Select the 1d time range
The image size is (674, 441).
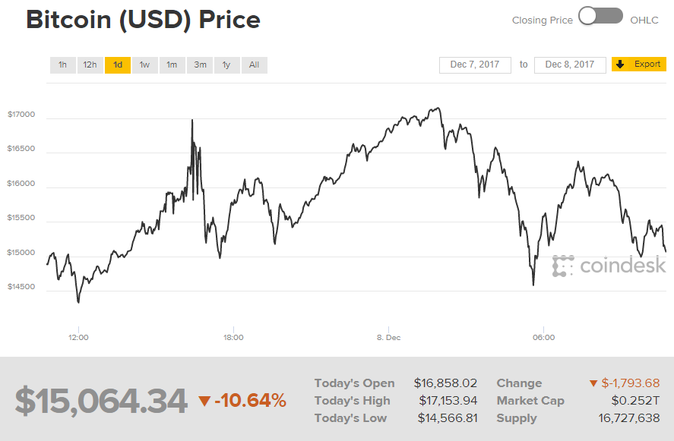pos(118,65)
